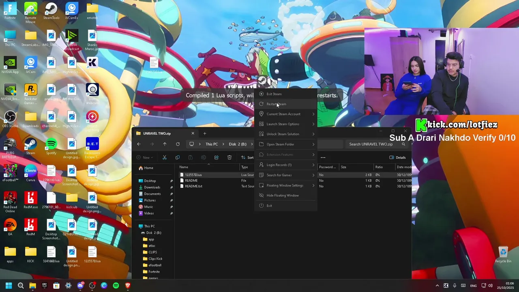
Task: Show hidden system tray icons chevron
Action: [437, 286]
